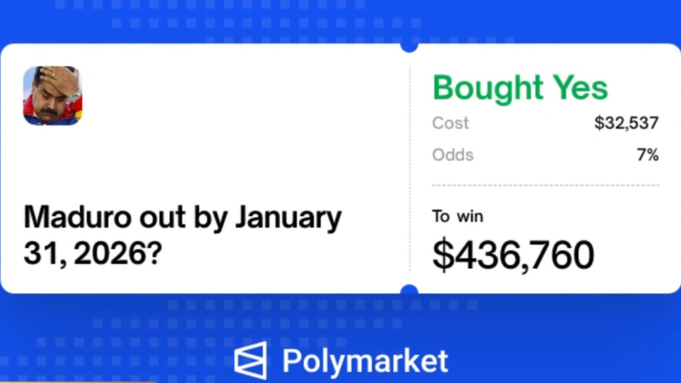Click the Polymarket logo icon
This screenshot has height=383, width=681.
(250, 361)
